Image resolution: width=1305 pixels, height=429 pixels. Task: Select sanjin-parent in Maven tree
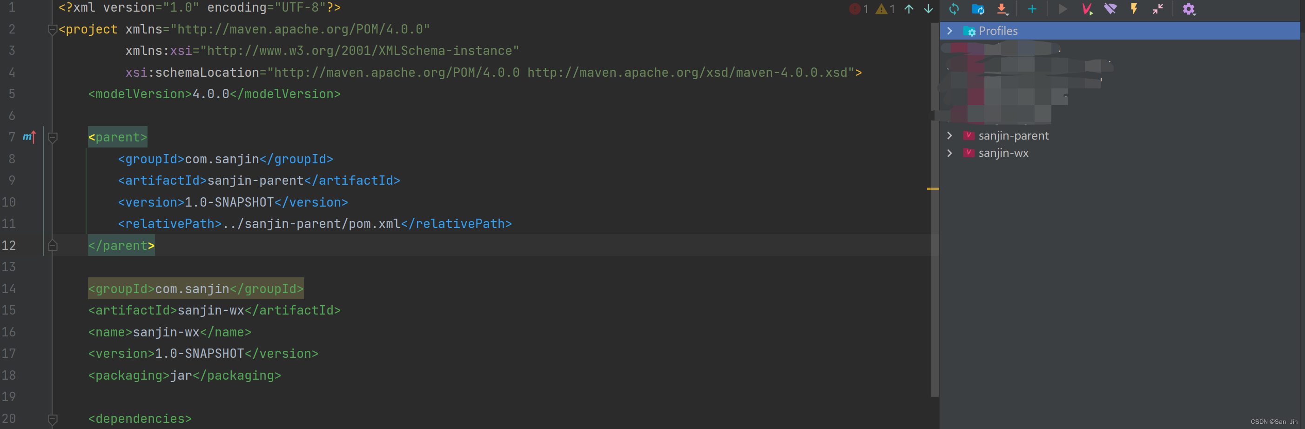(1013, 136)
